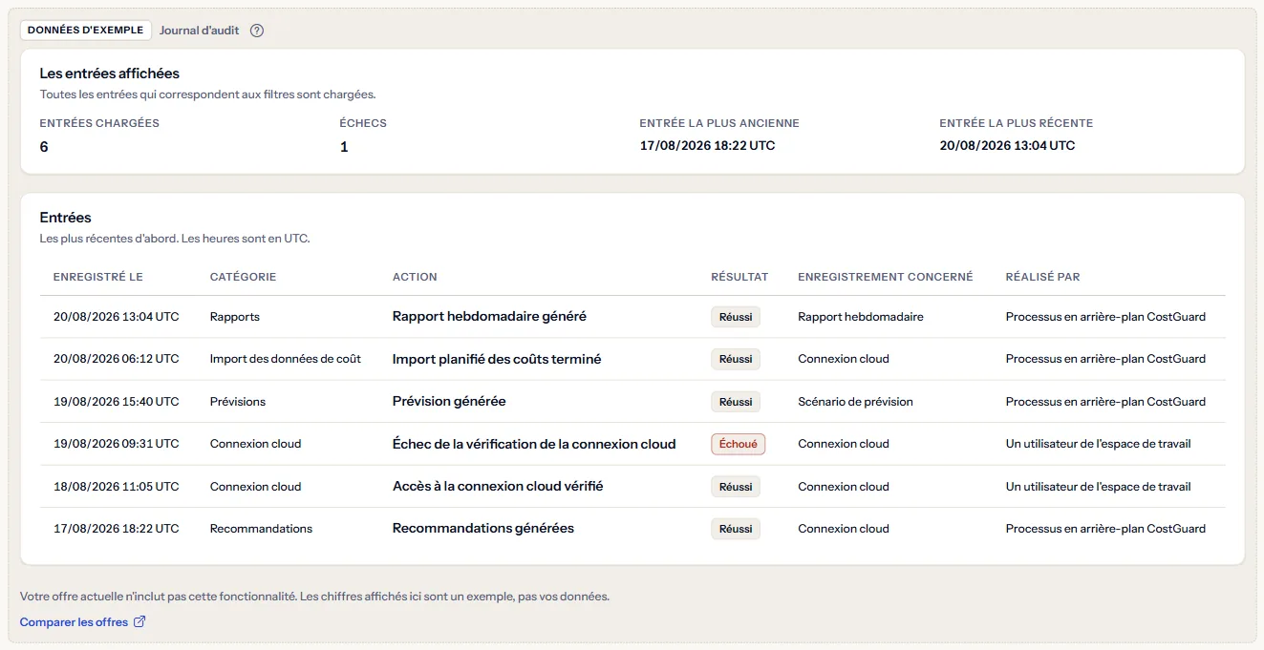The height and width of the screenshot is (650, 1264).
Task: Open the Comparer les offres link
Action: pyautogui.click(x=83, y=622)
